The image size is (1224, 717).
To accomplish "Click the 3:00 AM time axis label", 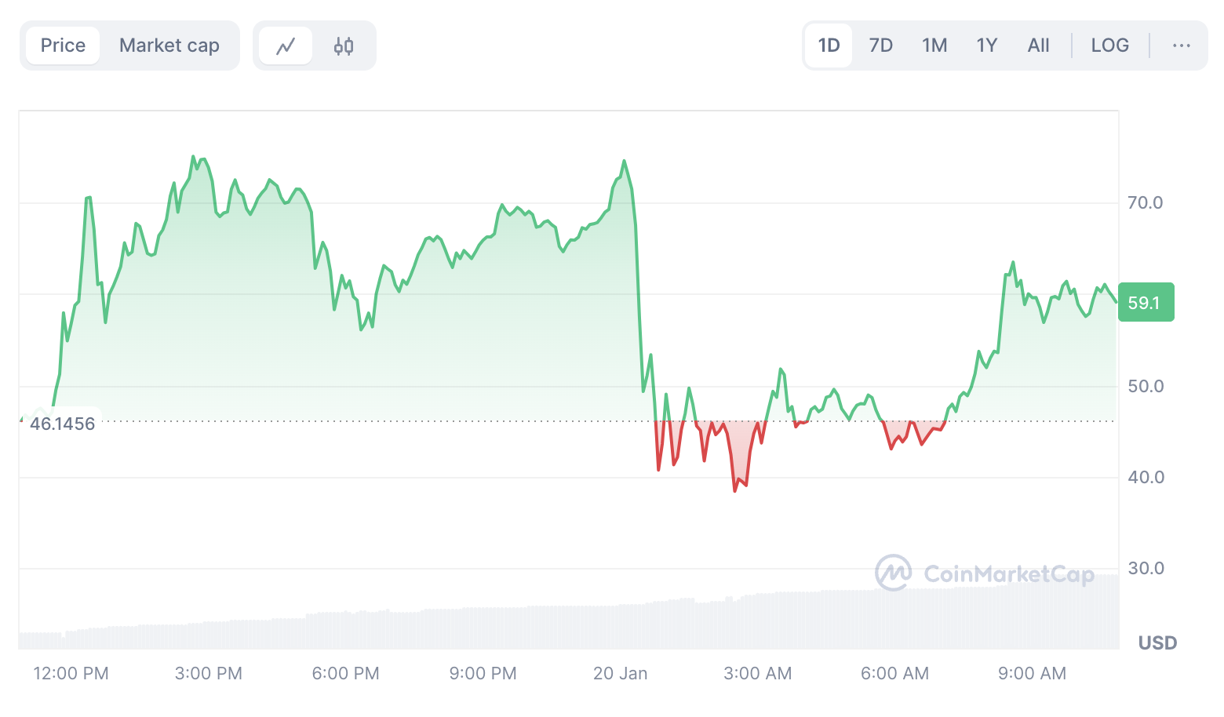I will click(757, 673).
